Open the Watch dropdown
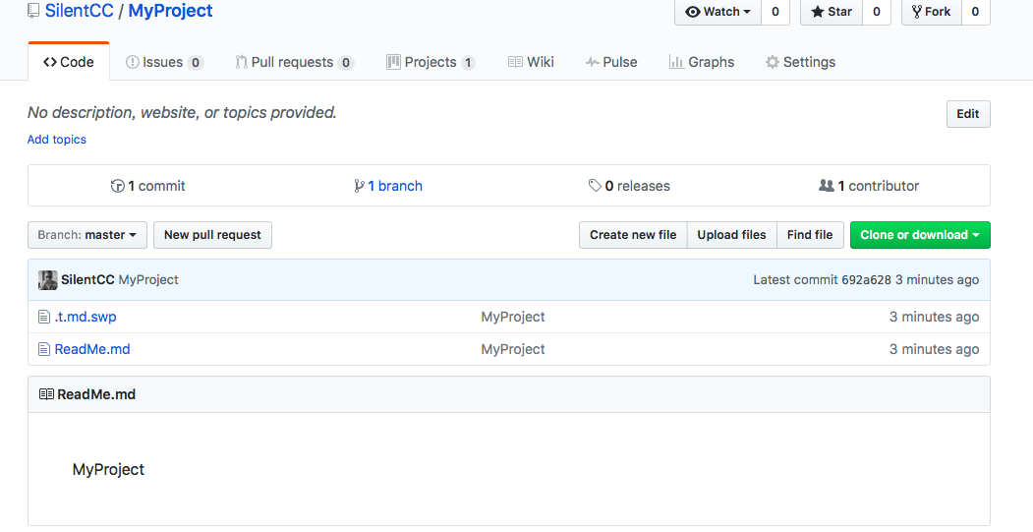The height and width of the screenshot is (532, 1033). click(718, 12)
